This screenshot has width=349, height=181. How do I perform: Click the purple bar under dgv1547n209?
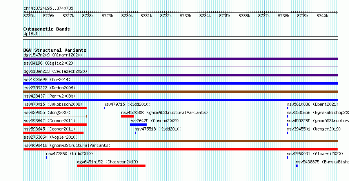click(180, 59)
